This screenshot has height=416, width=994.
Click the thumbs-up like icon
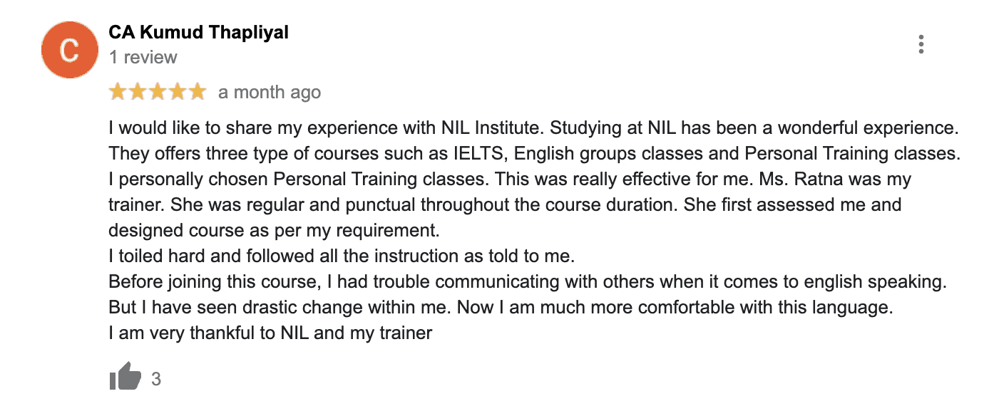pyautogui.click(x=125, y=377)
